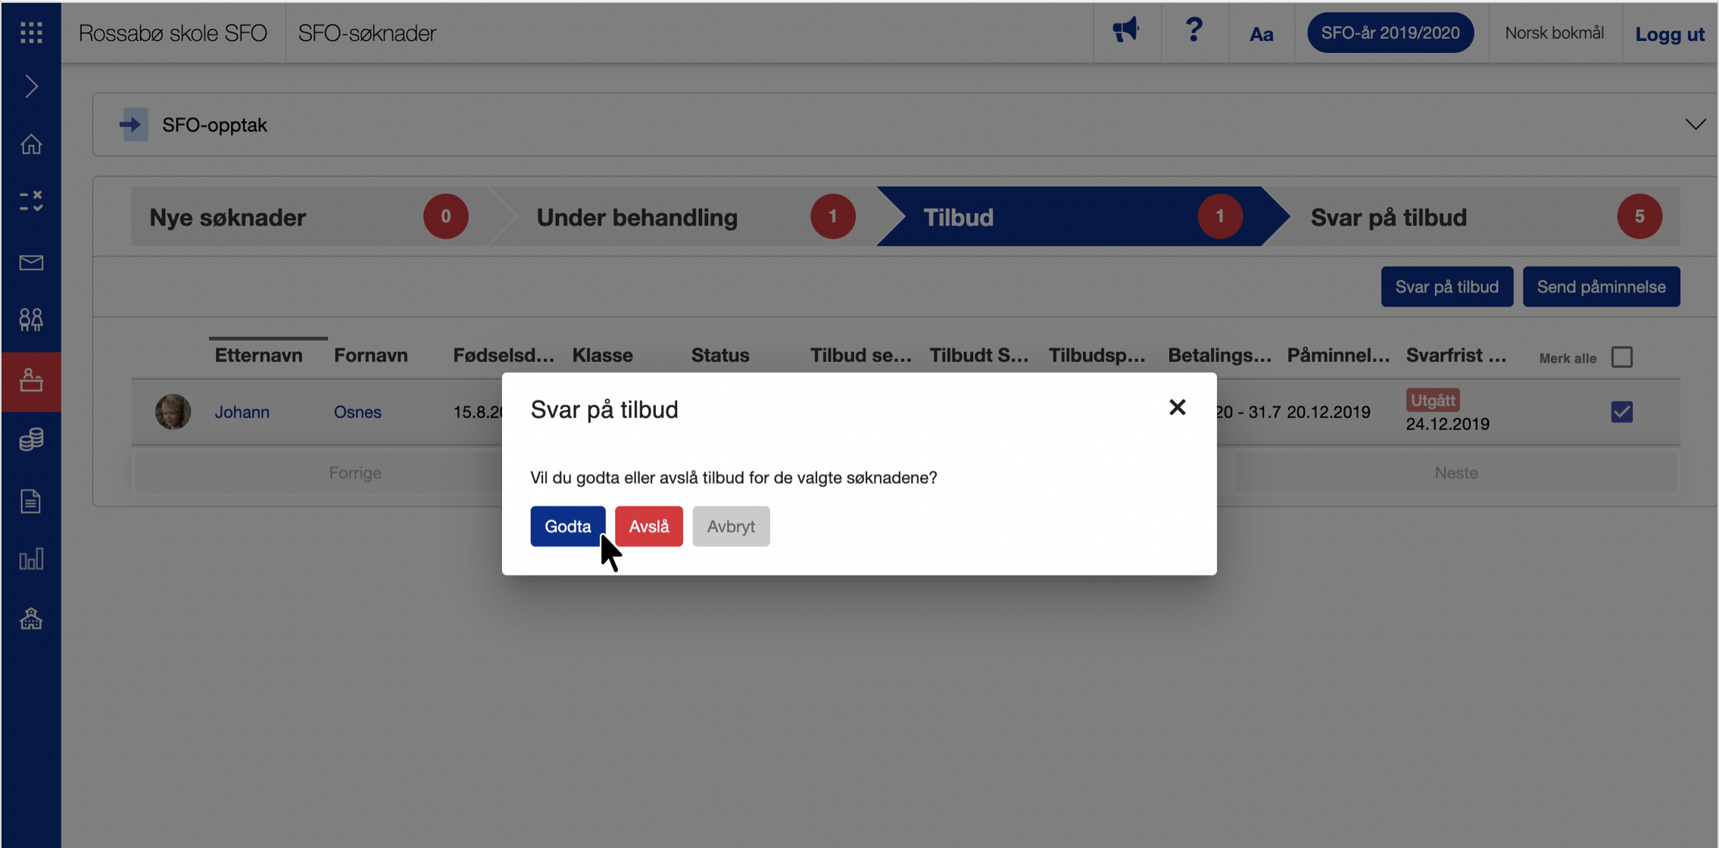1719x848 pixels.
Task: Toggle the Merk alle checkbox
Action: click(1621, 357)
